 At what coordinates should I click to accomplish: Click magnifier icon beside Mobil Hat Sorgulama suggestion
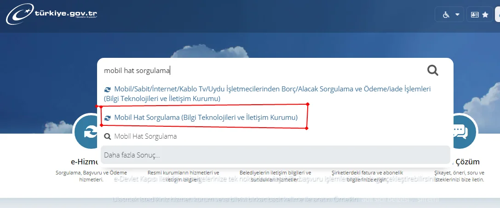108,137
